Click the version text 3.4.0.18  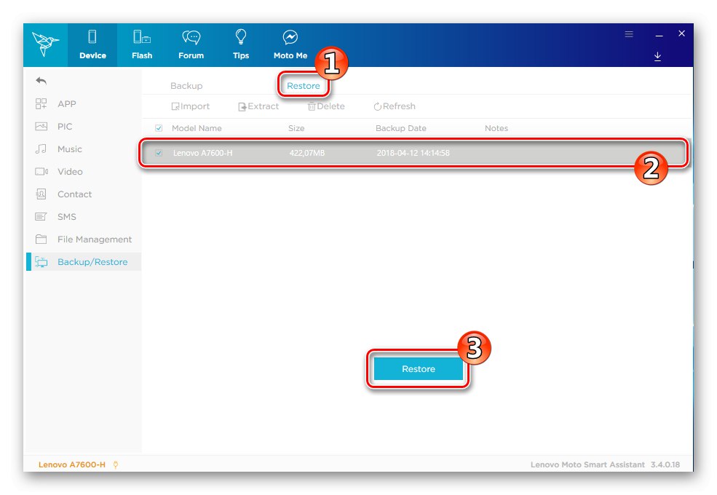click(x=665, y=465)
